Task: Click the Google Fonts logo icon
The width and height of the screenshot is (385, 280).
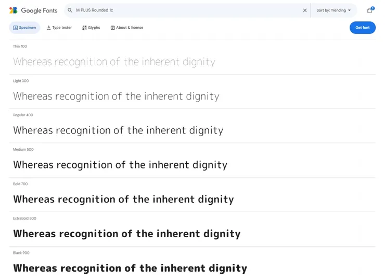Action: 14,10
